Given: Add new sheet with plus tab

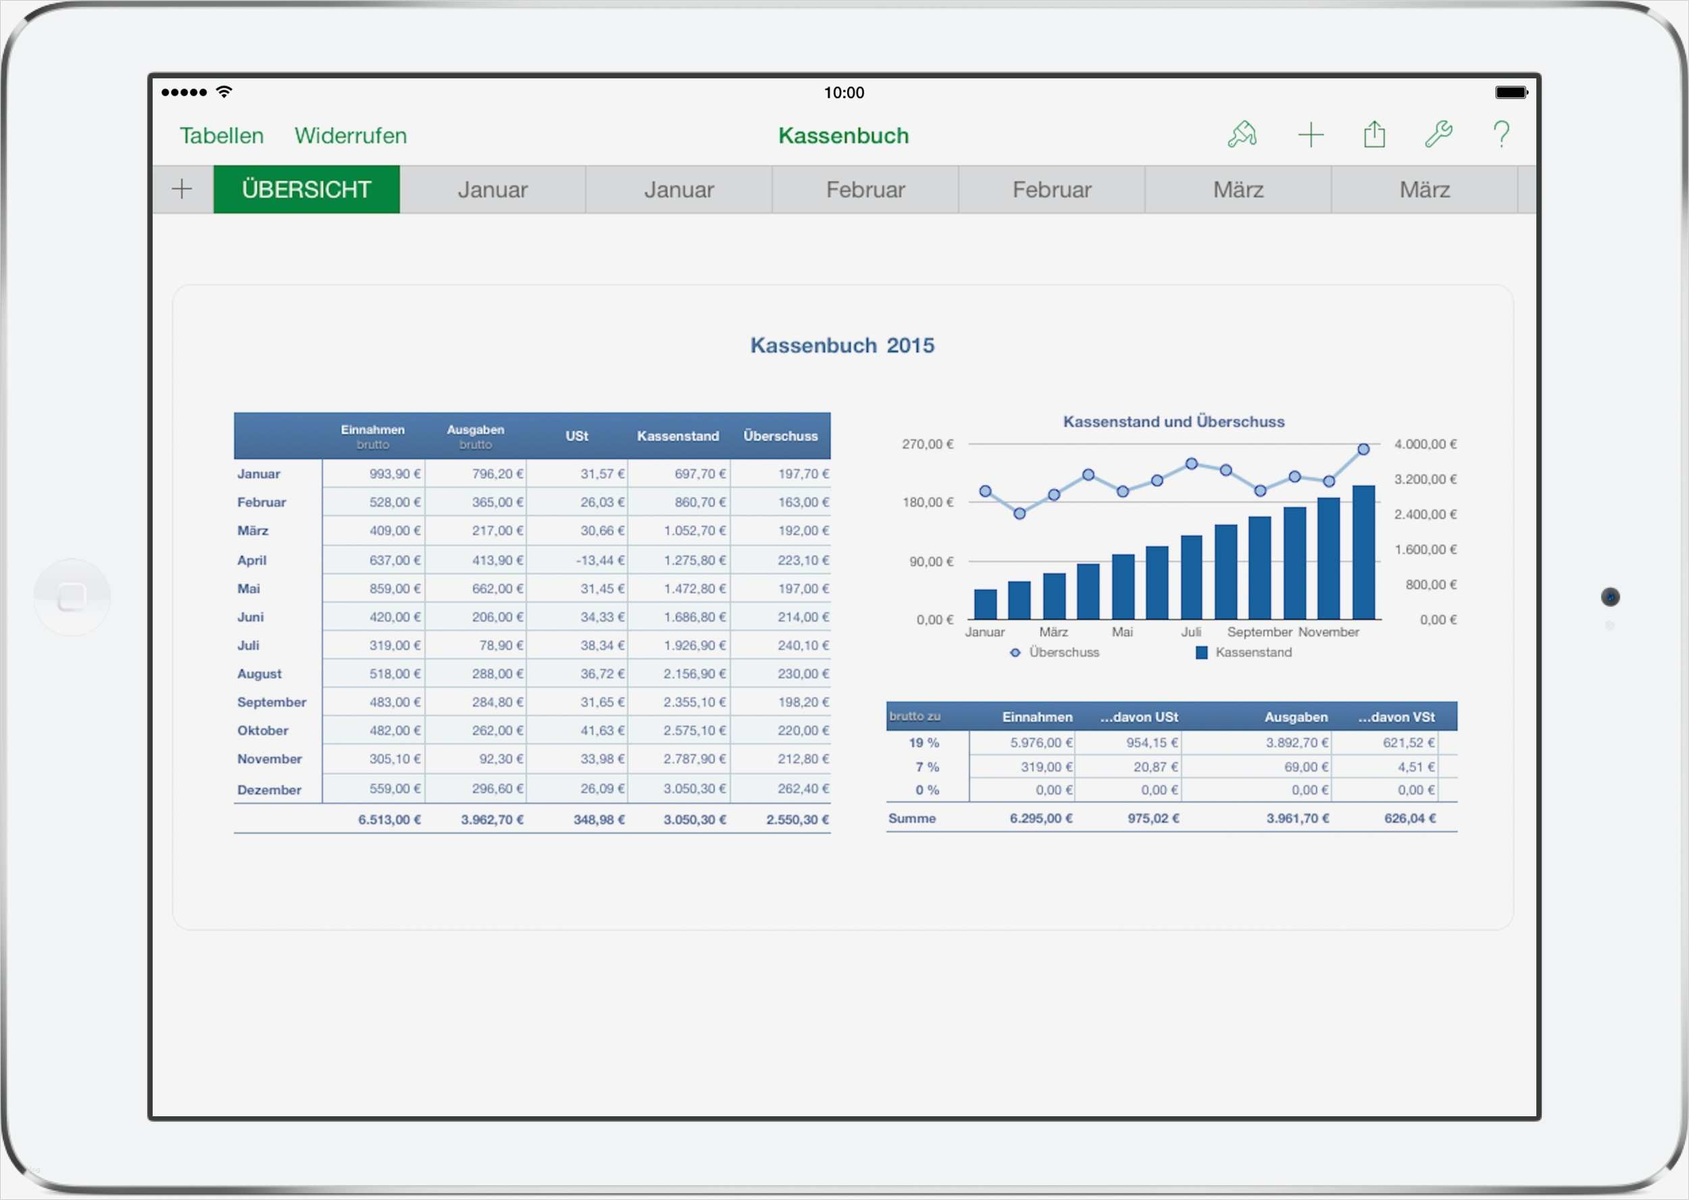Looking at the screenshot, I should (182, 190).
